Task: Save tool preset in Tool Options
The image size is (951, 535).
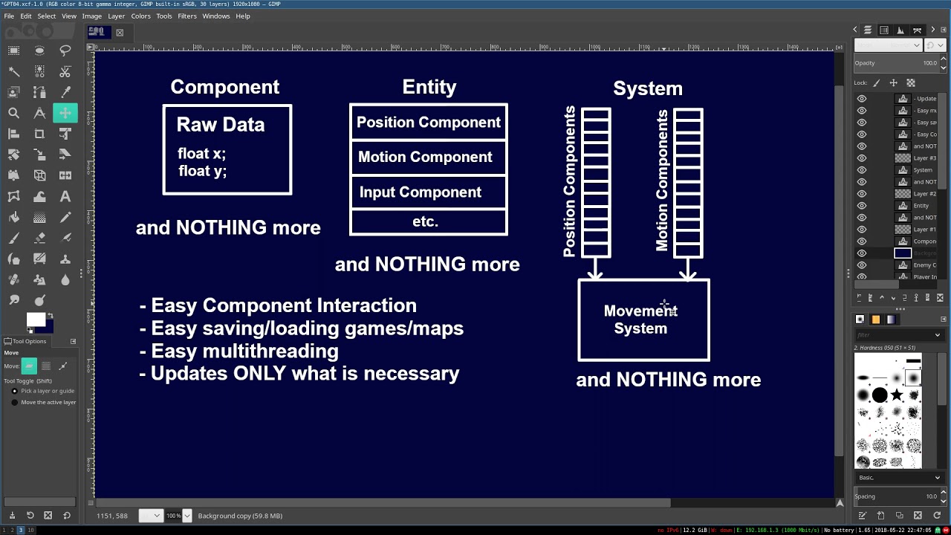Action: tap(12, 515)
